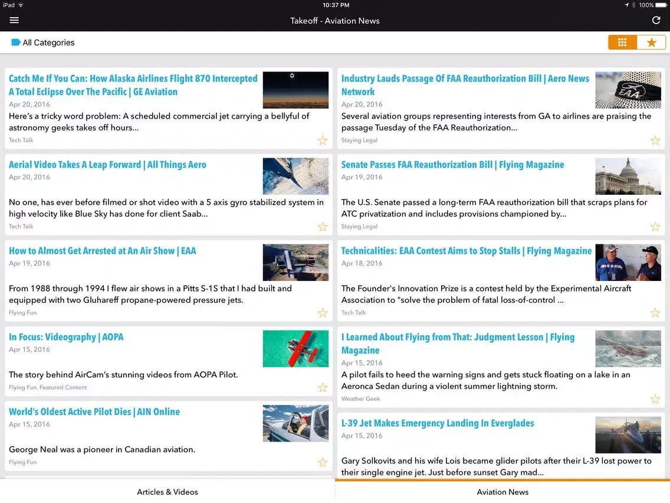Click the 10:37 PM clock

pos(336,5)
